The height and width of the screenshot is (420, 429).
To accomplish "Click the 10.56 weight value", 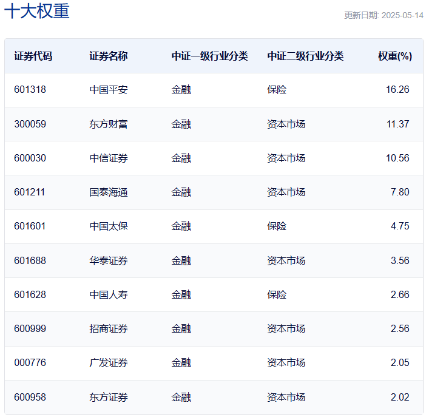I will coord(397,158).
